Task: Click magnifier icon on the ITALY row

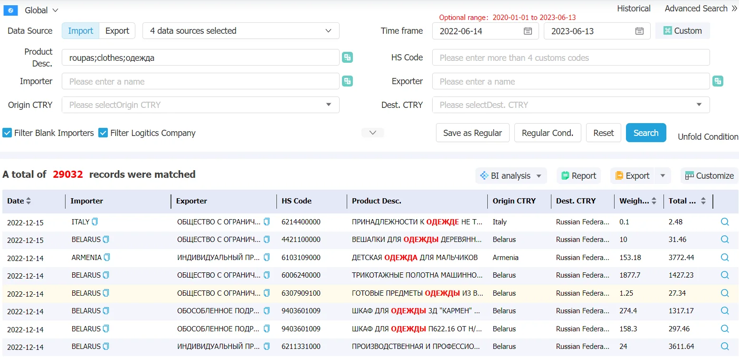Action: click(725, 222)
